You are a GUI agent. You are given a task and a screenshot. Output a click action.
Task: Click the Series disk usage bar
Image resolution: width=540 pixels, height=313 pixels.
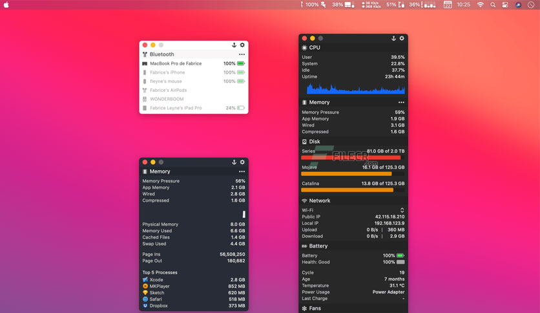pos(353,158)
